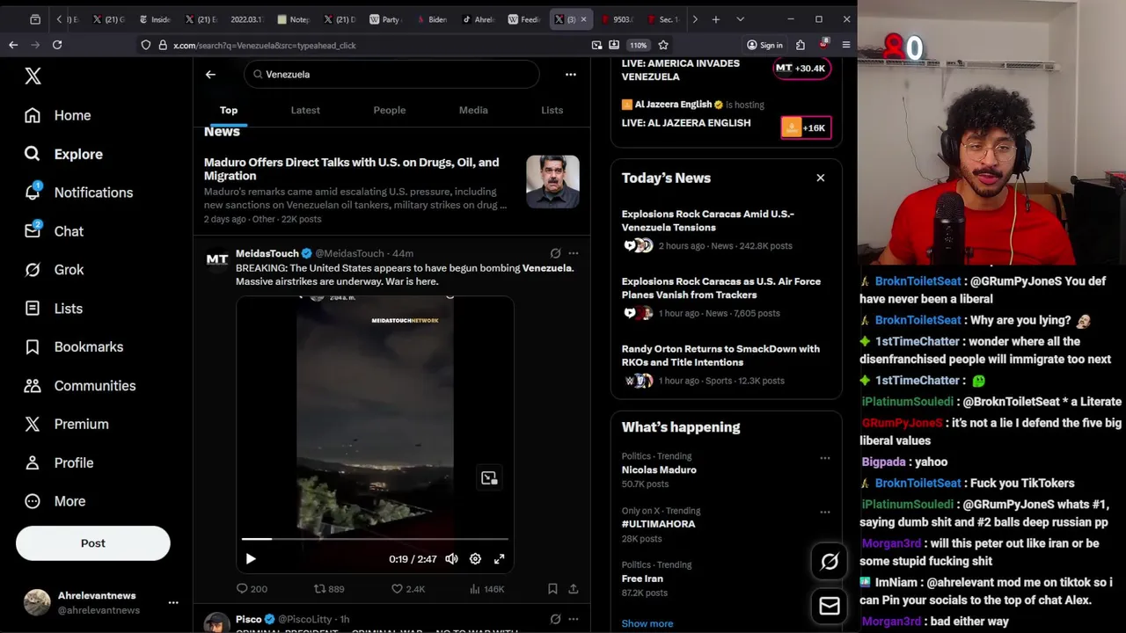This screenshot has width=1126, height=633.
Task: Open Profile in sidebar
Action: 58,462
